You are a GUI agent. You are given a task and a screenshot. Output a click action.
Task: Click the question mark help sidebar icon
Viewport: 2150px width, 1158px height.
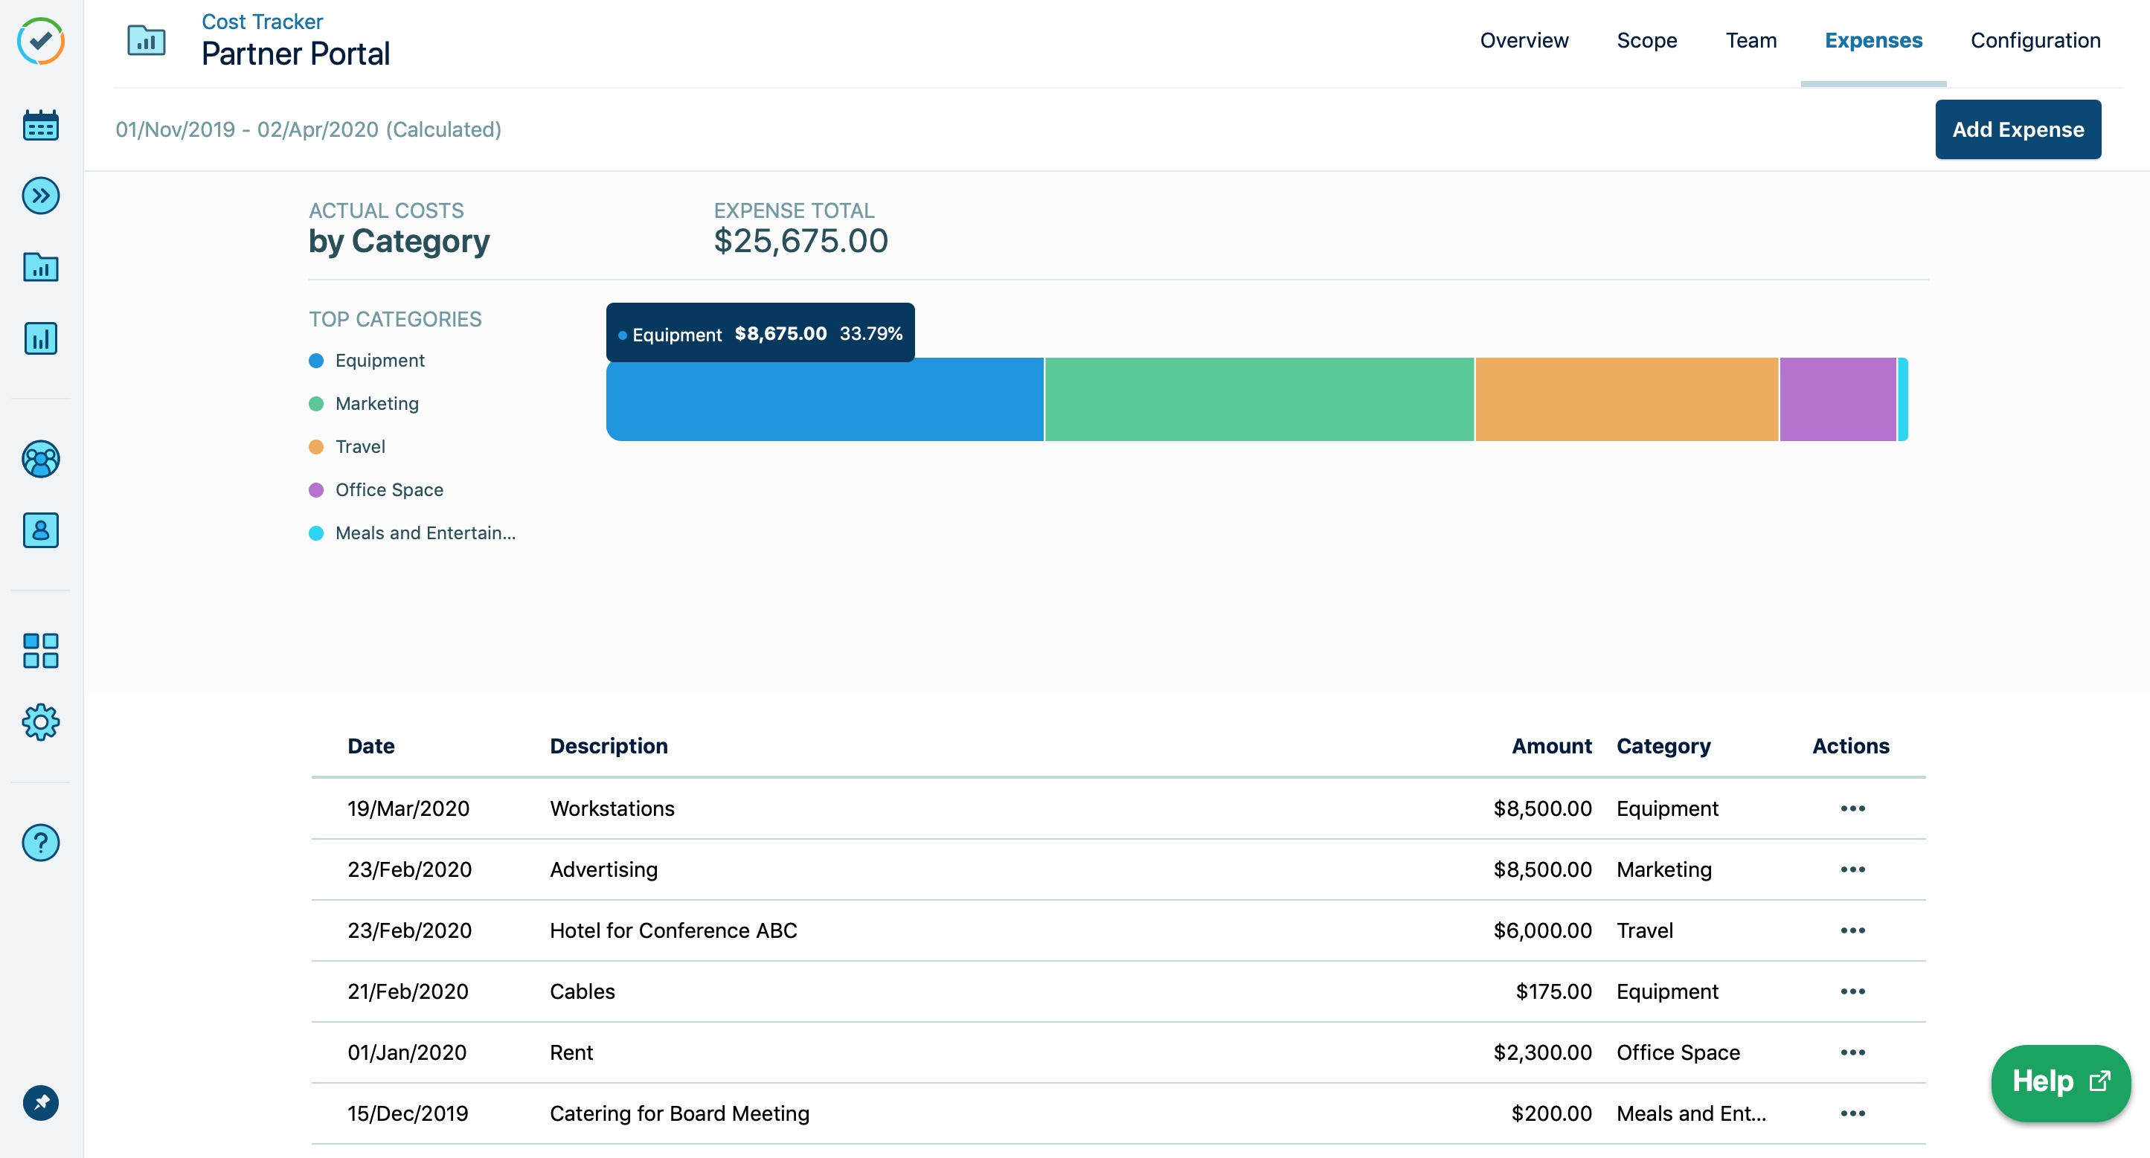[x=40, y=842]
